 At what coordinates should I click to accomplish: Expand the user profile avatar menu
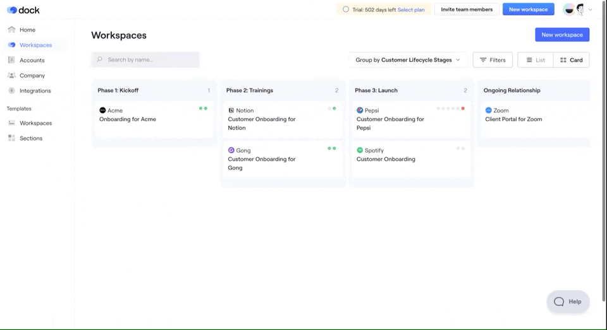[x=579, y=9]
